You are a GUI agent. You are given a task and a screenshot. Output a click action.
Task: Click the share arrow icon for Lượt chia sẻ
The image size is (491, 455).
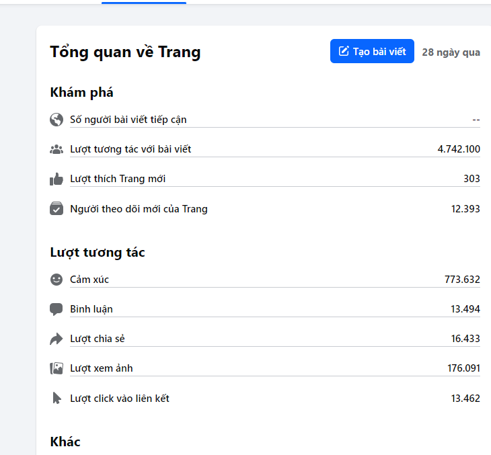(56, 339)
